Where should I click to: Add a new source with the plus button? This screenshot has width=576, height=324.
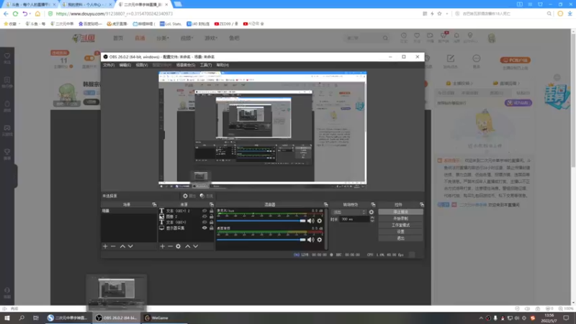163,246
